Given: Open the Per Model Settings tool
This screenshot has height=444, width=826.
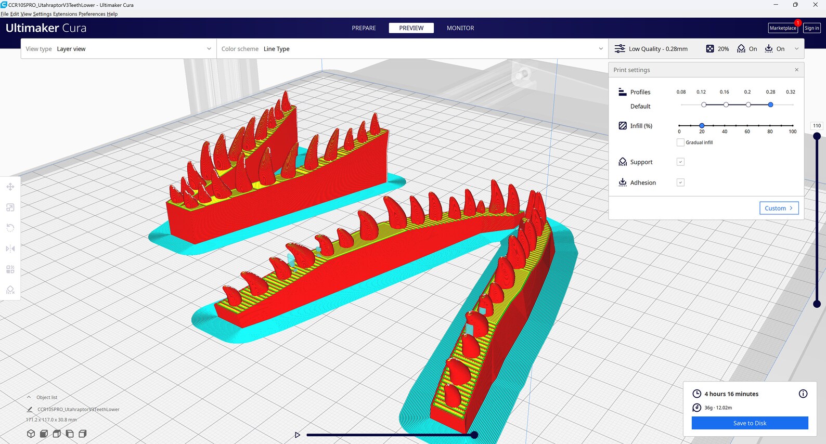Looking at the screenshot, I should pyautogui.click(x=10, y=269).
